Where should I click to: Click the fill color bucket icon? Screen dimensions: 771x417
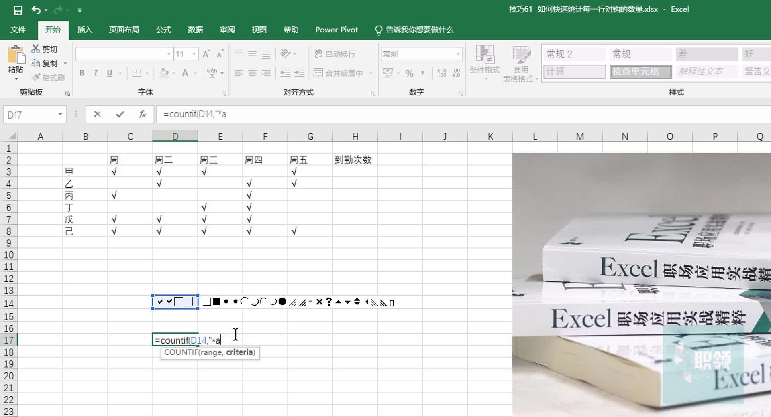(164, 73)
